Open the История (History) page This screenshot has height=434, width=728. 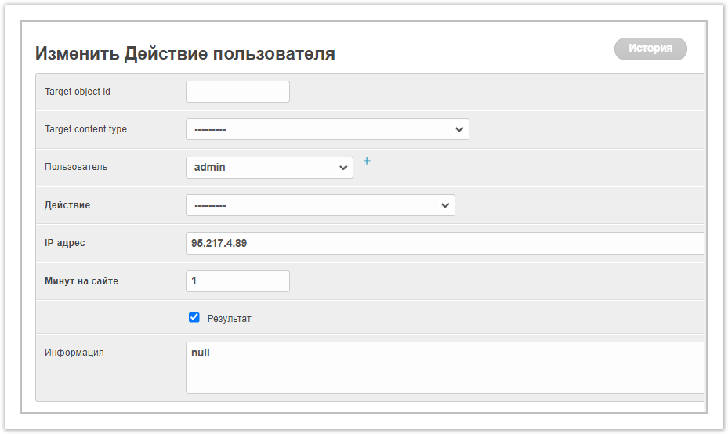coord(650,49)
